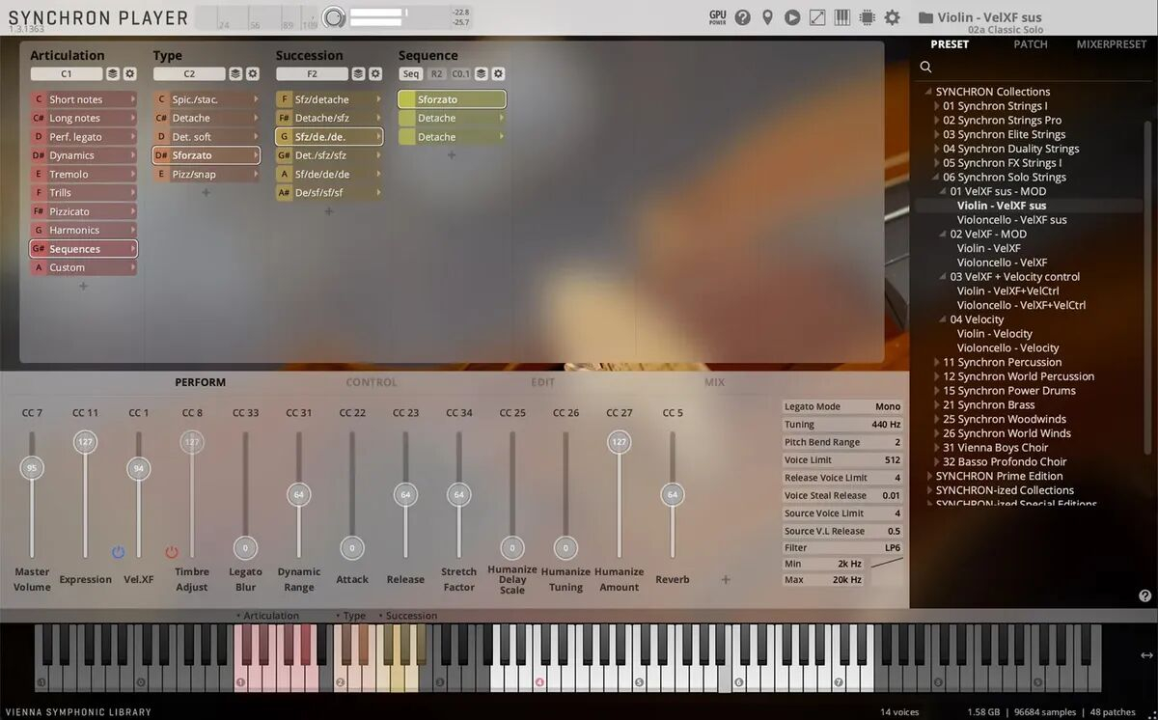The image size is (1158, 720).
Task: Click the Reverb slider knob
Action: tap(673, 494)
